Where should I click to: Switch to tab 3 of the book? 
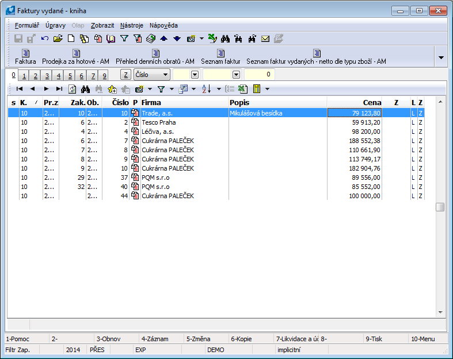47,76
